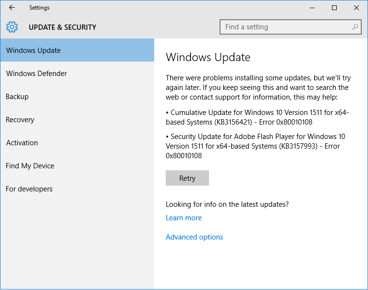
Task: Select Activation in the sidebar
Action: tap(77, 143)
